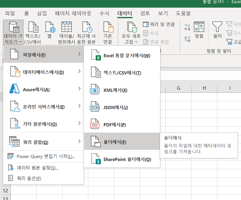The height and width of the screenshot is (200, 241).
Task: Select column I header
Action: [x=230, y=88]
